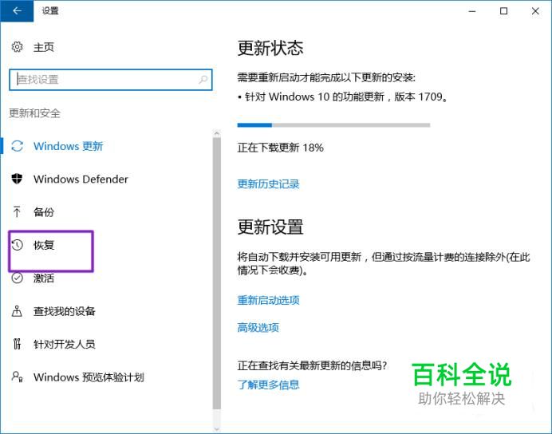
Task: Click the 激活 checkmark circle icon
Action: click(17, 278)
